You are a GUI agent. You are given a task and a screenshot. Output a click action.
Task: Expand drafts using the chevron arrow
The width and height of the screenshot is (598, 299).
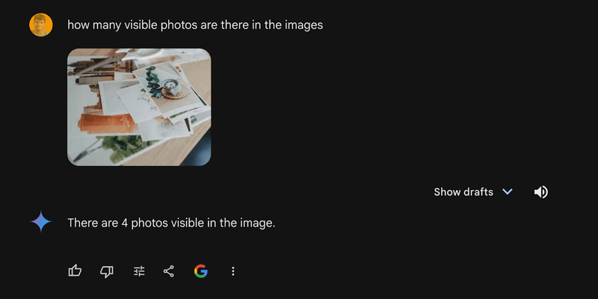(x=508, y=192)
